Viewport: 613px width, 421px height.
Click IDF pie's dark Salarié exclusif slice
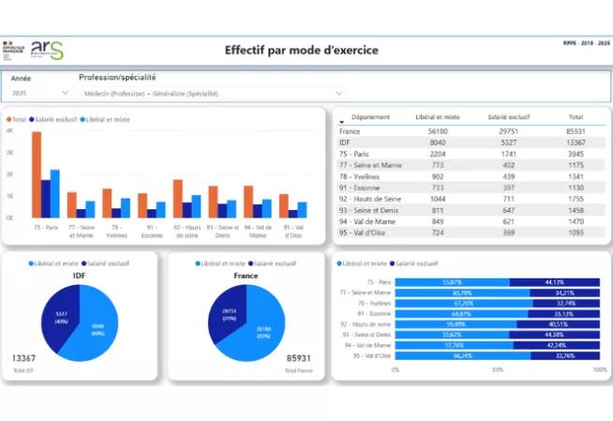(x=64, y=319)
